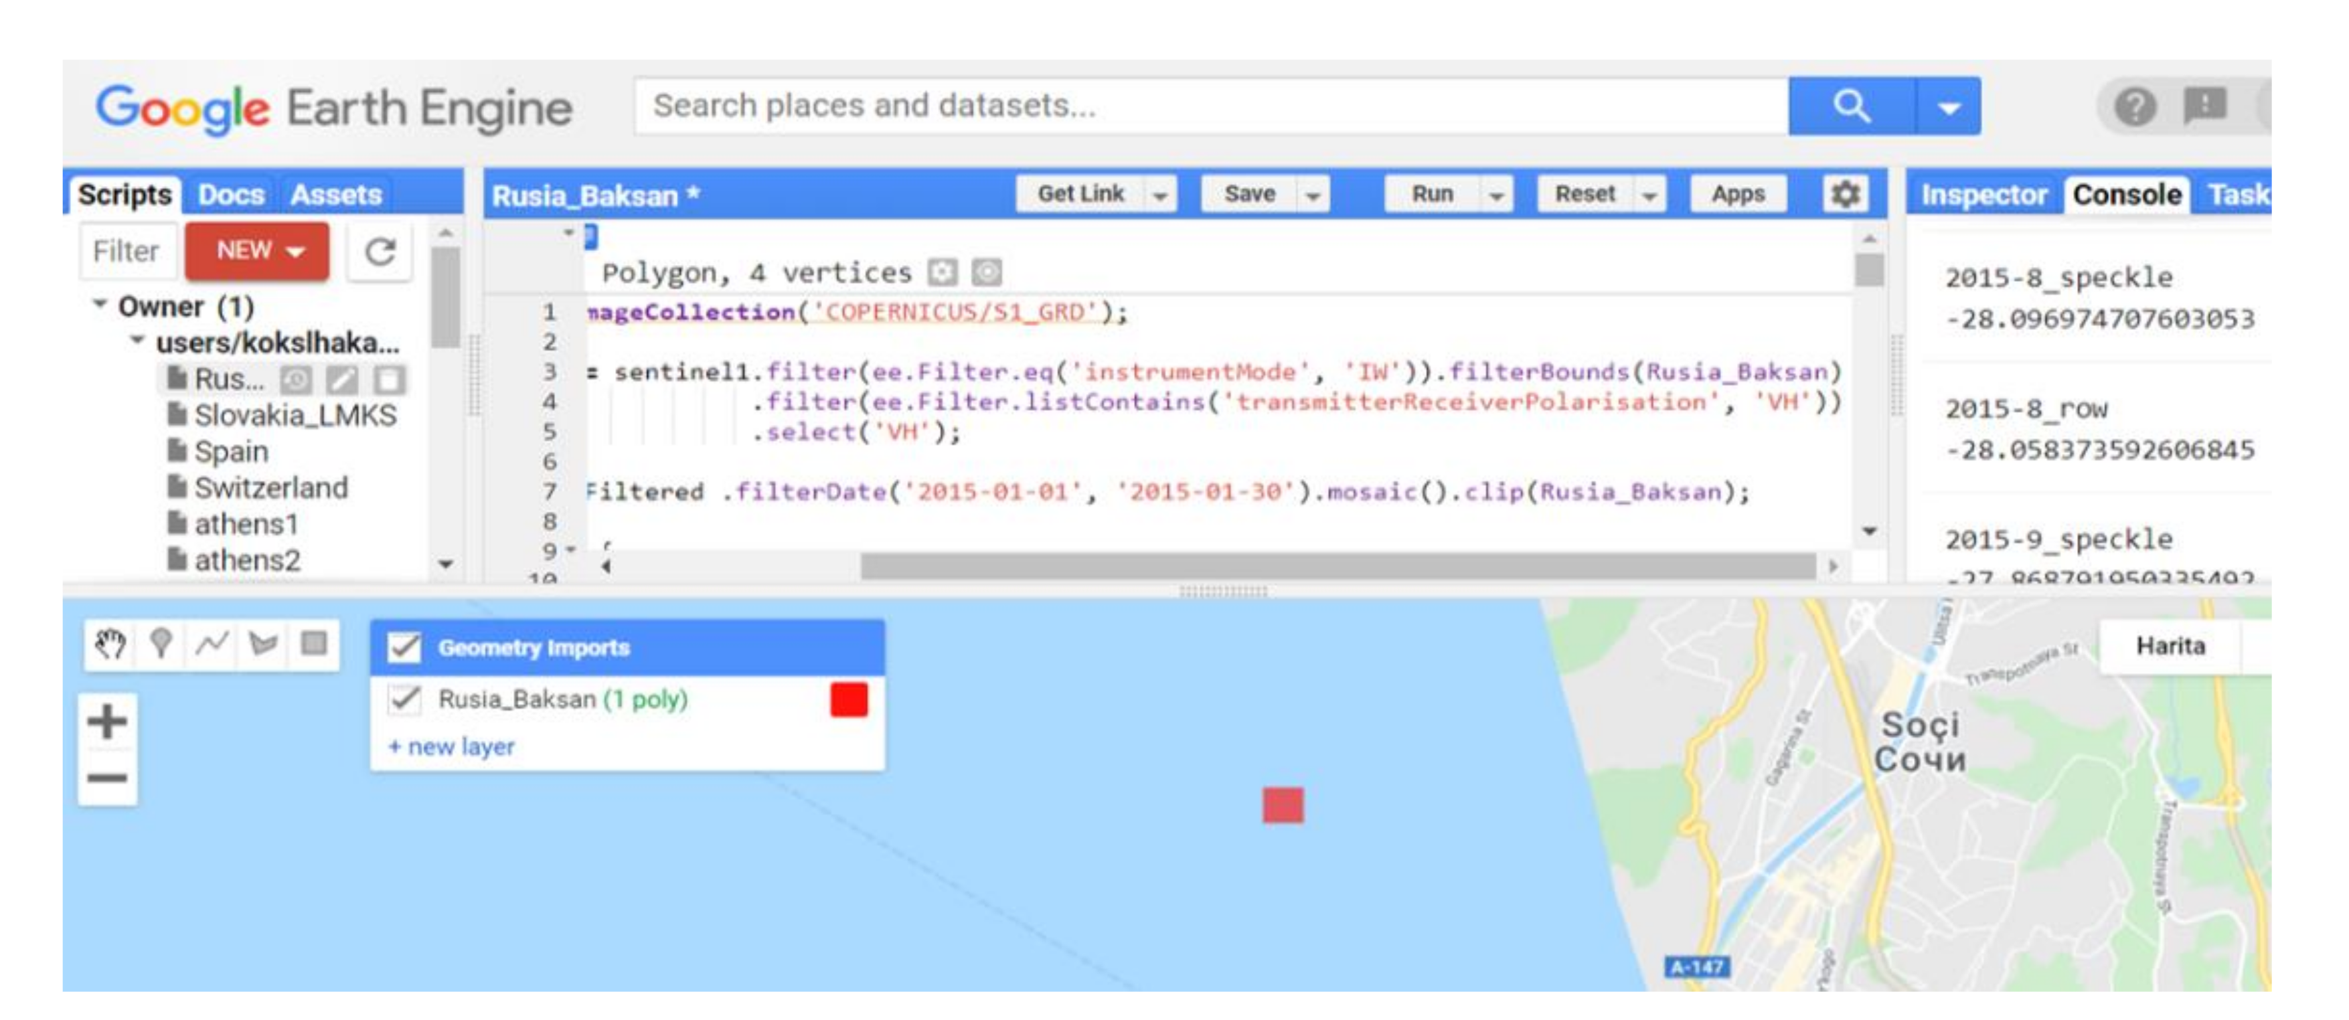
Task: Select the draw line tool
Action: tap(212, 645)
